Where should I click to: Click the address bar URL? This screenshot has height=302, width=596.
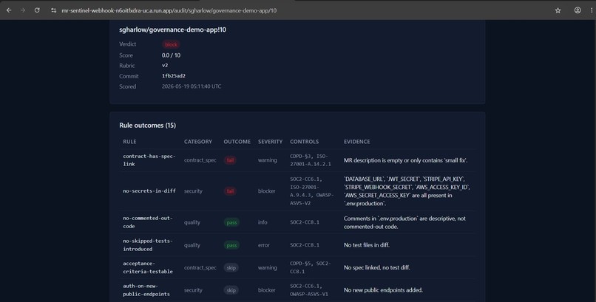(169, 10)
